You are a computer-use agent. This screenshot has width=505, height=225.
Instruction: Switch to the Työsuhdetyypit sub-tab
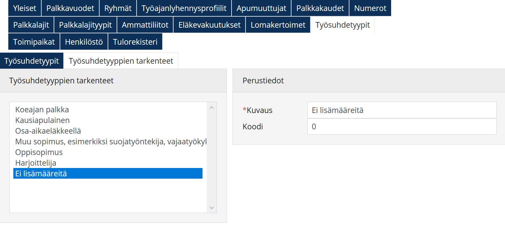pyautogui.click(x=32, y=61)
